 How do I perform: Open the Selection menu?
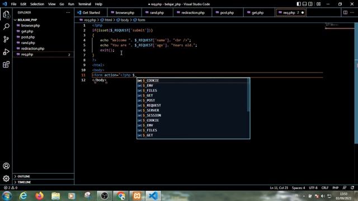point(37,4)
